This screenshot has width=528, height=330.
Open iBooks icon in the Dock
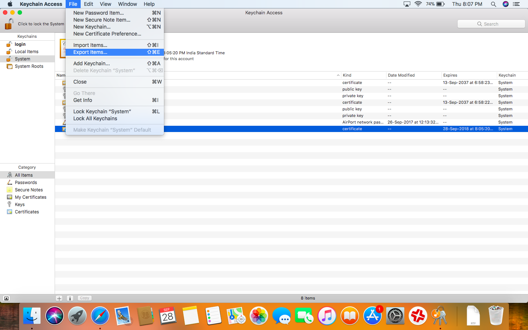coord(350,316)
